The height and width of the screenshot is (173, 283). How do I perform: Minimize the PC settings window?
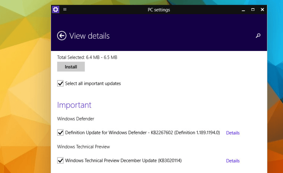(243, 10)
